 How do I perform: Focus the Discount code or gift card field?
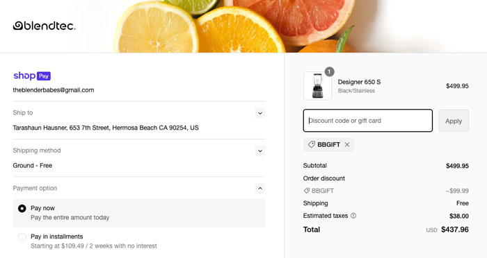(368, 121)
